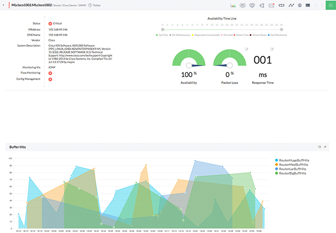
Task: Open the green hamburger menu
Action: pos(331,5)
